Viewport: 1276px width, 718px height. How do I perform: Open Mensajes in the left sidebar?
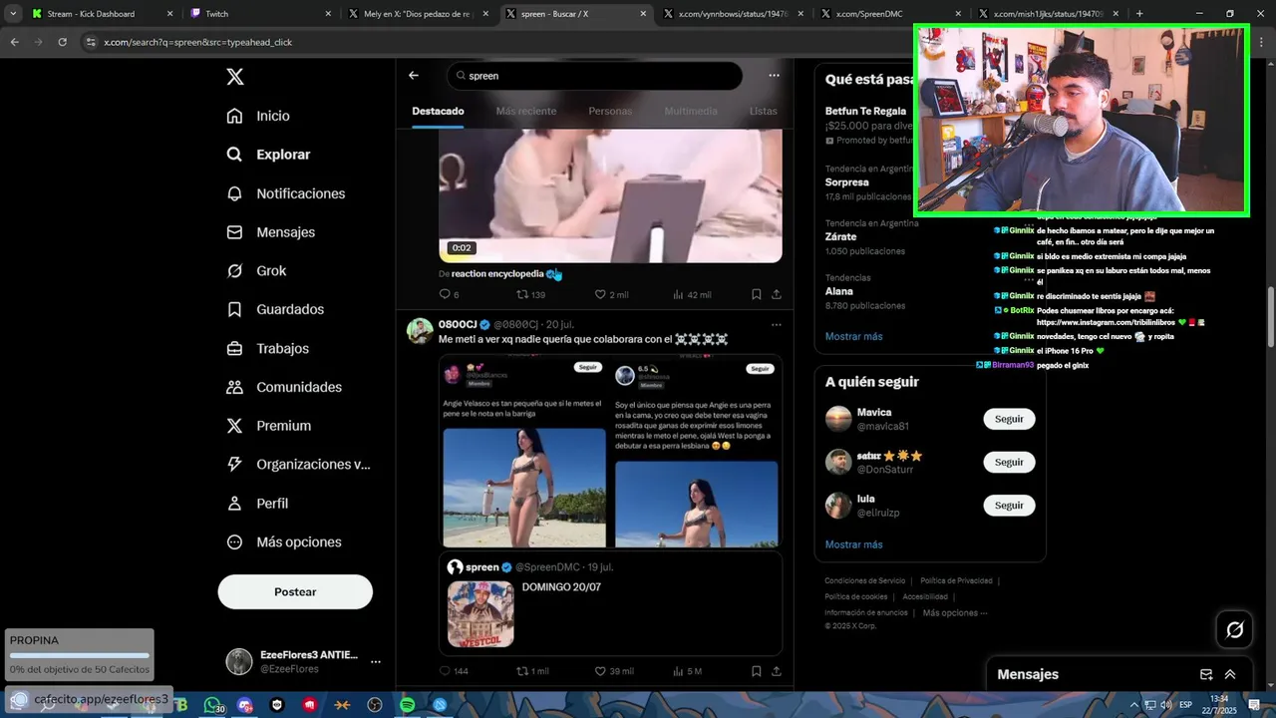click(x=270, y=232)
